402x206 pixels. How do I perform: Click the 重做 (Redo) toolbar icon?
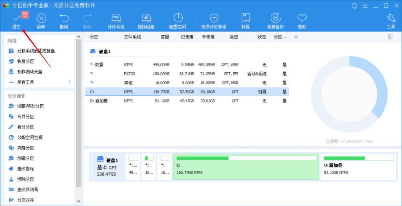pyautogui.click(x=87, y=21)
